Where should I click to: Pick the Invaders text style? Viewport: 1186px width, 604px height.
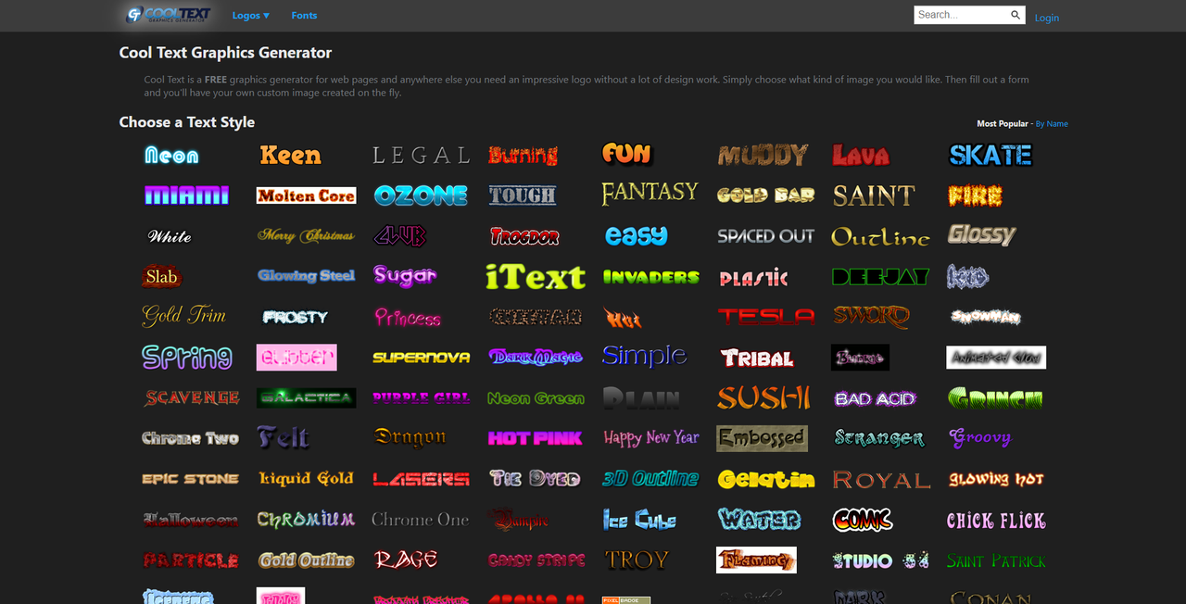(650, 276)
